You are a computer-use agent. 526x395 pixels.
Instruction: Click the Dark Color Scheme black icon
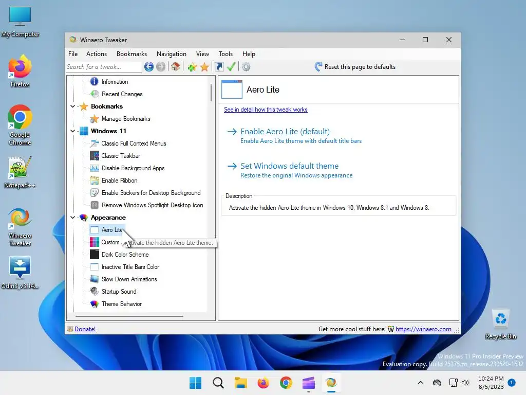95,255
